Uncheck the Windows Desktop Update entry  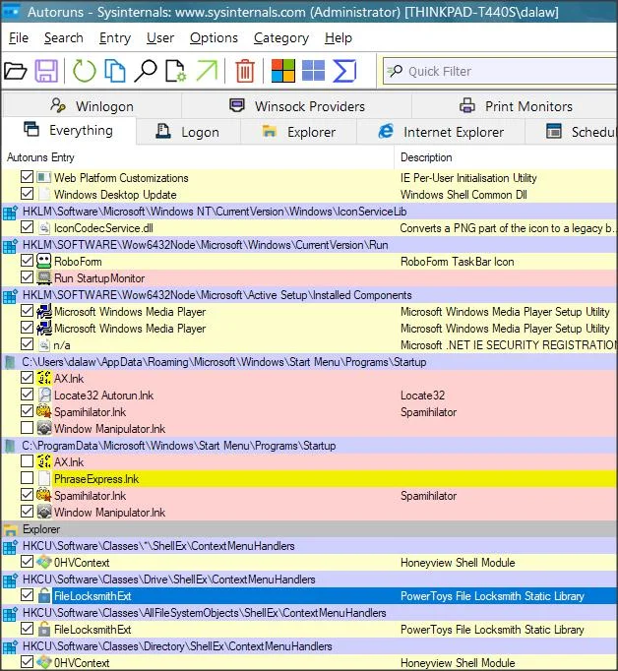pos(27,194)
